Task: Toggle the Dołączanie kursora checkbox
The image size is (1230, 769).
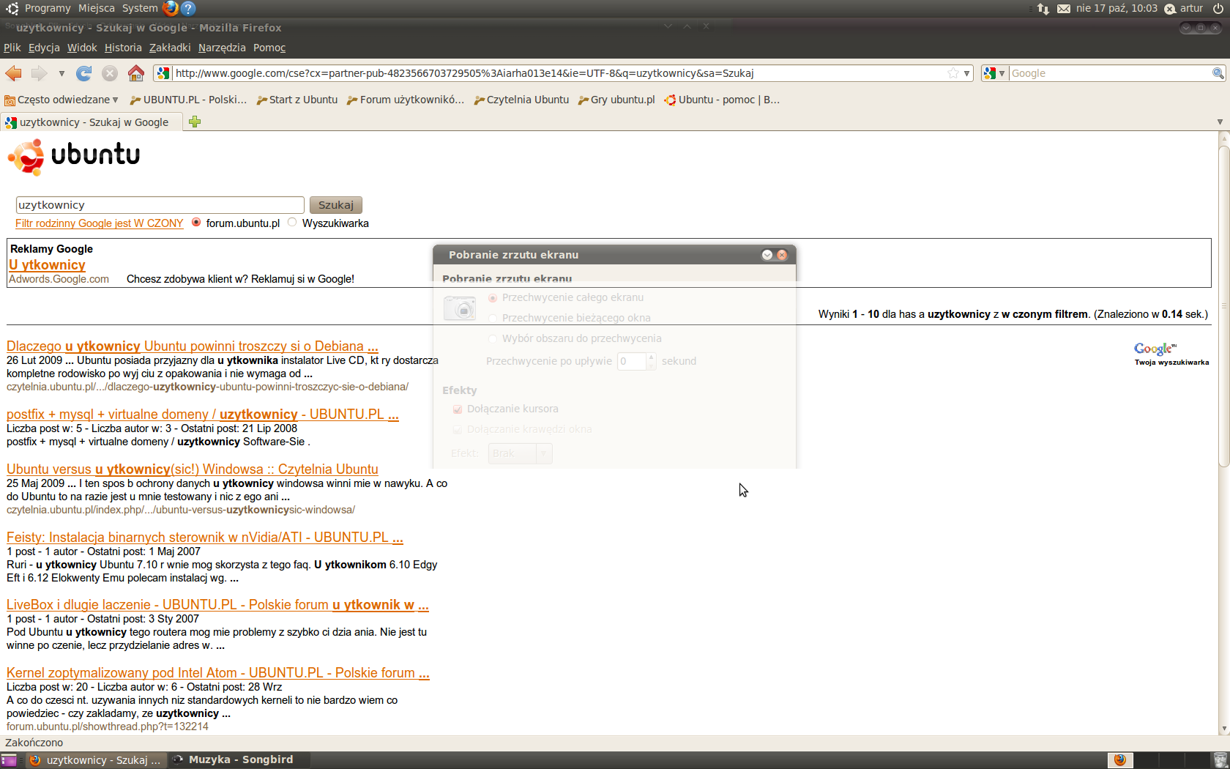Action: 458,409
